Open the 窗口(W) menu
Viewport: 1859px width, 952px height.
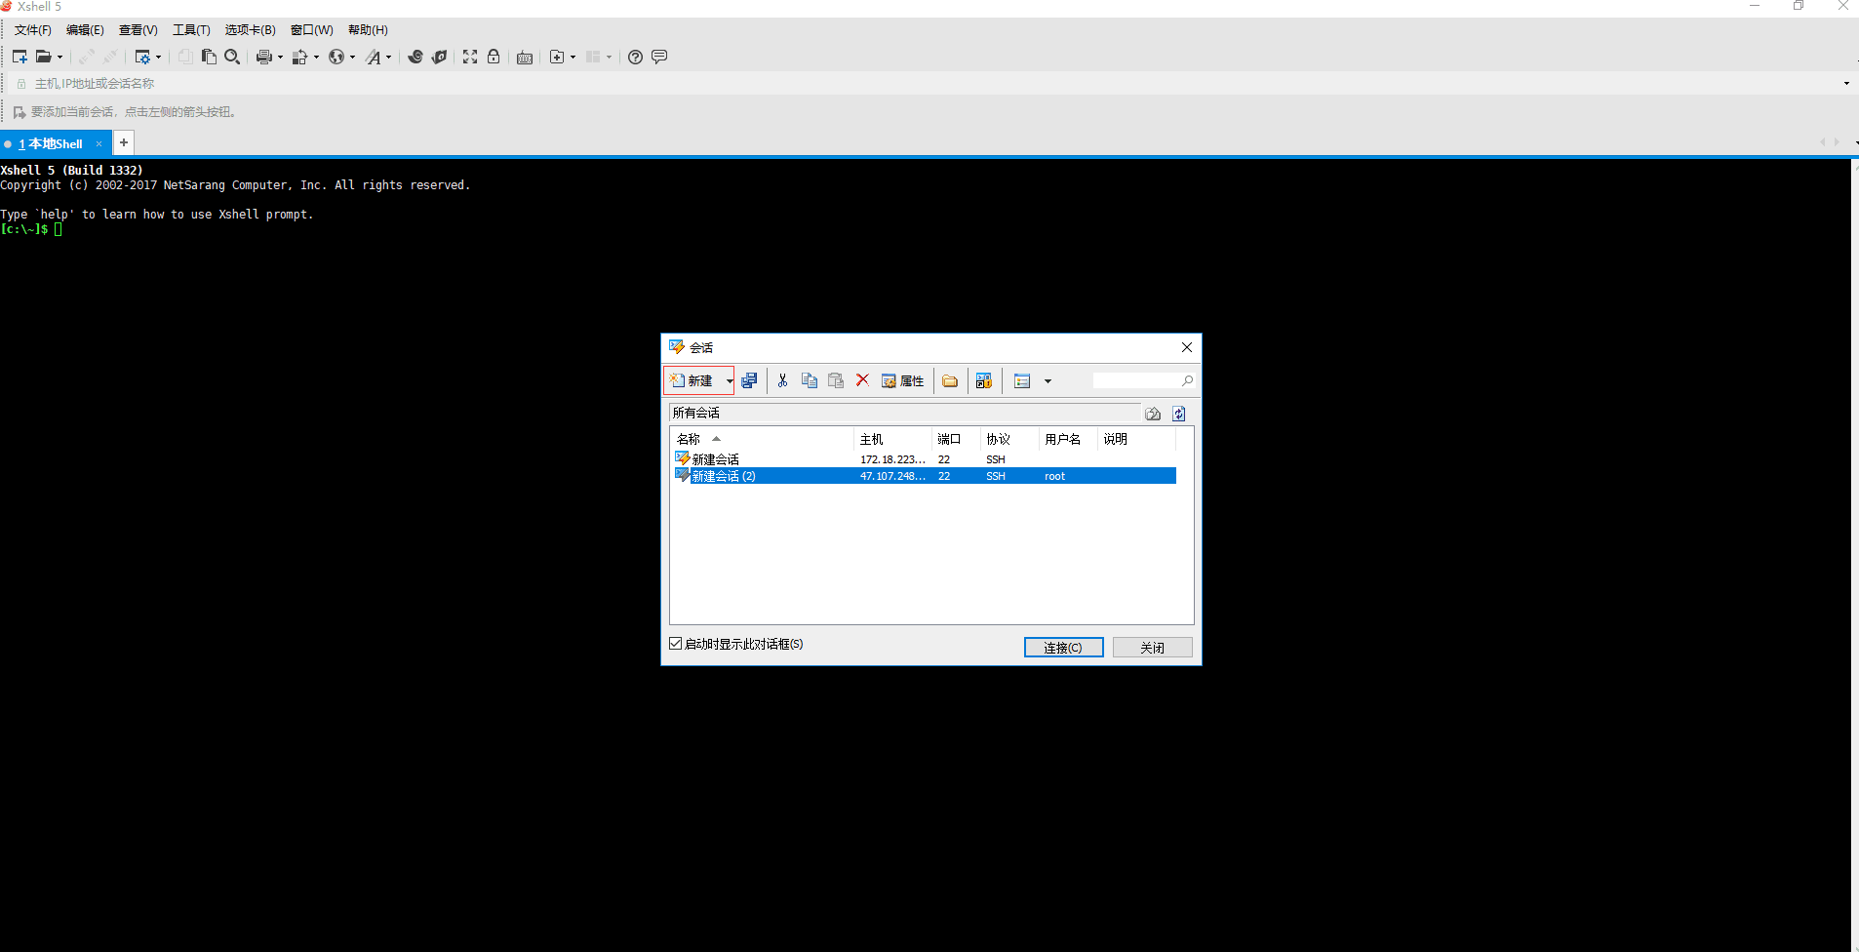(x=312, y=30)
